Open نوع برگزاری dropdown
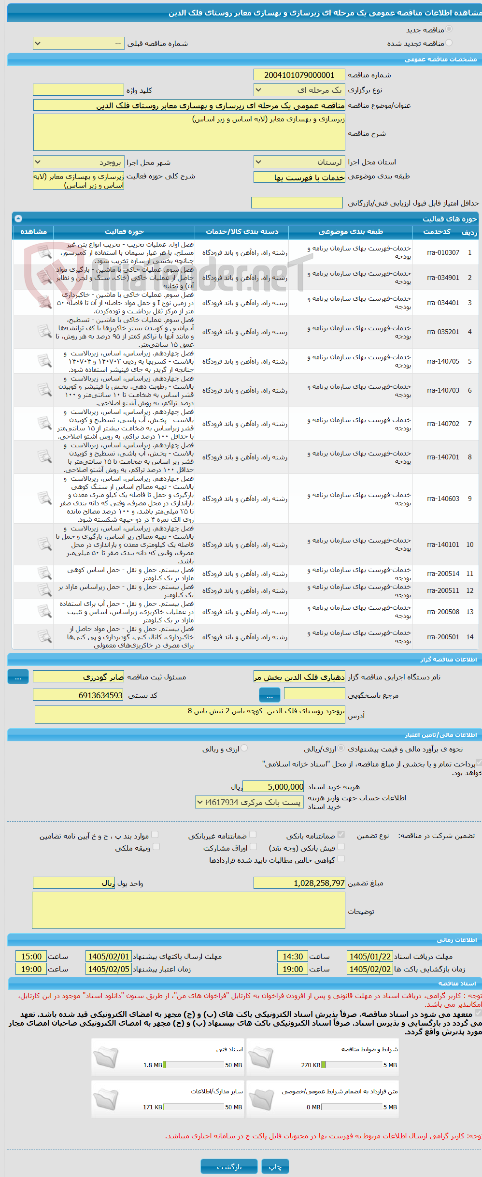Viewport: 482px width, 1177px height. click(x=299, y=90)
